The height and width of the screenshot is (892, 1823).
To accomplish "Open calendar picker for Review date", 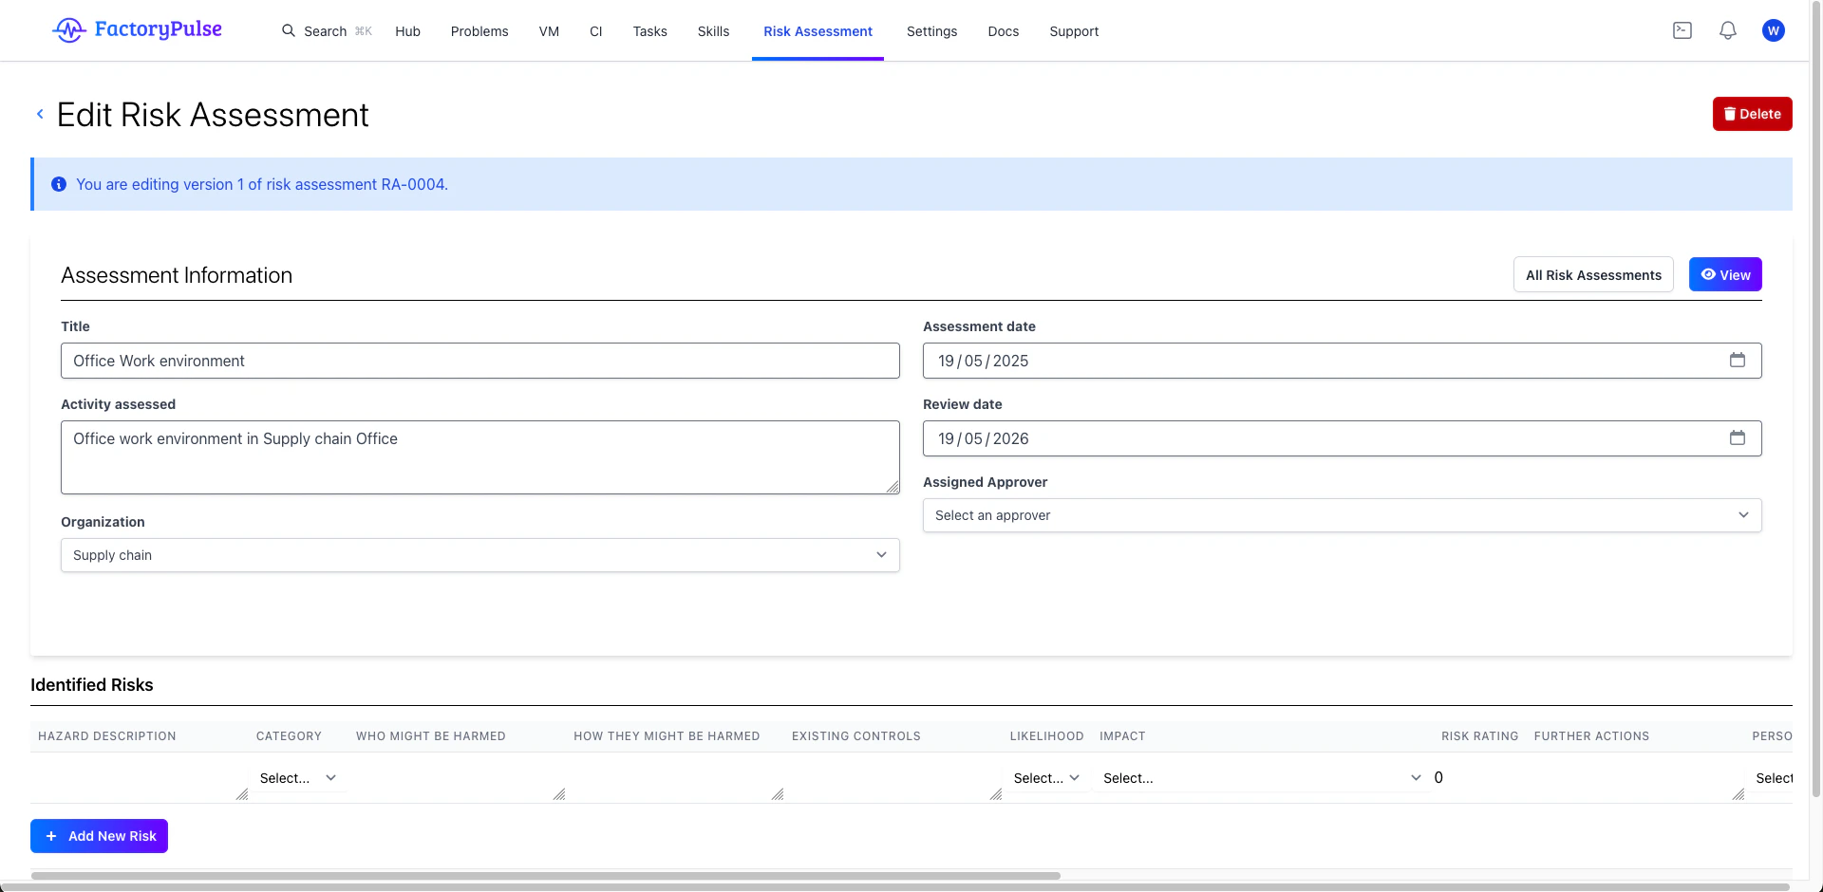I will [x=1738, y=437].
